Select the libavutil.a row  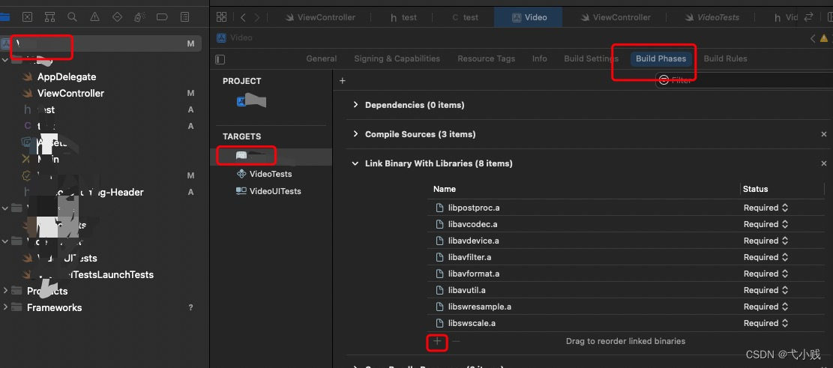(x=626, y=290)
